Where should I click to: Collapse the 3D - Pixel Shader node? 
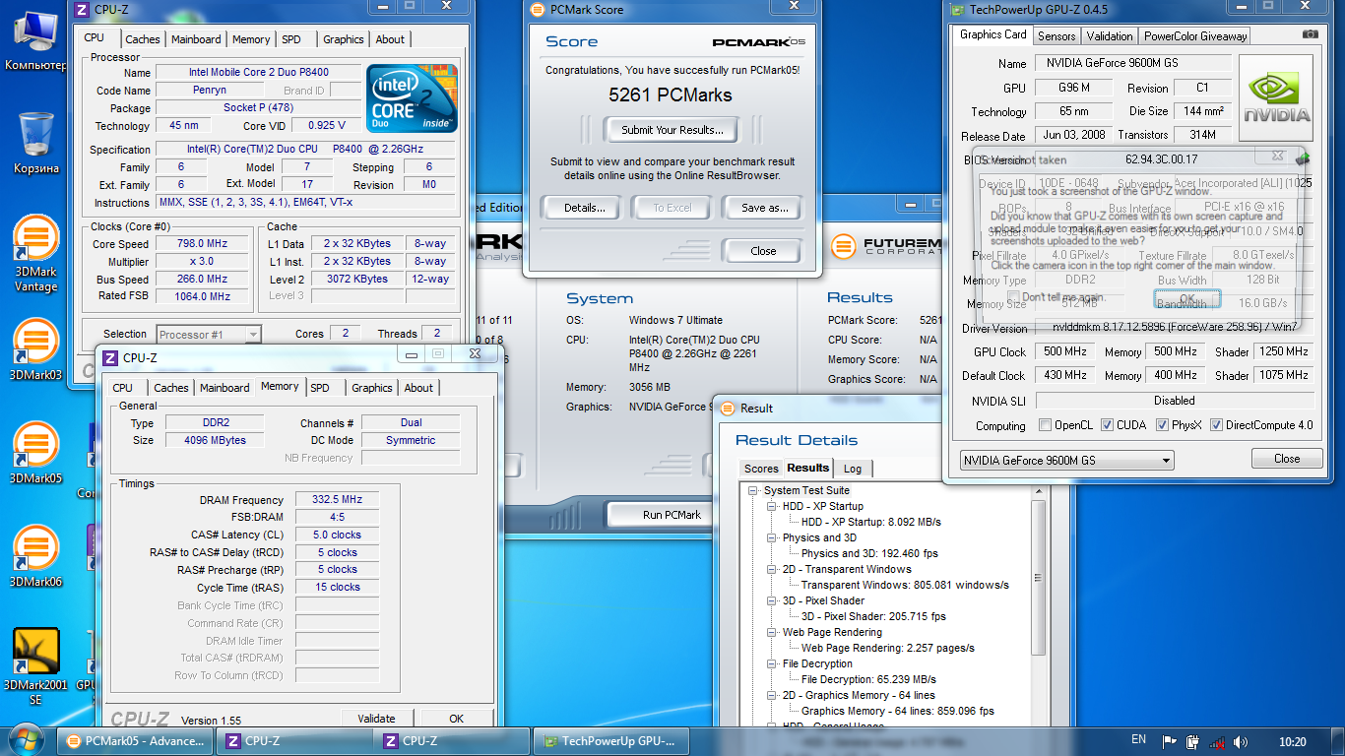pos(772,600)
